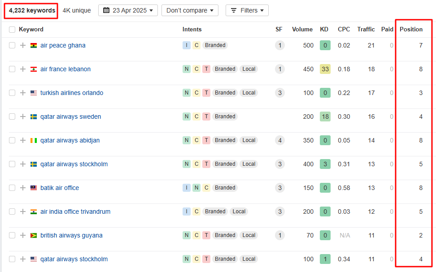This screenshot has height=272, width=436.
Task: Open the air india office trivandrum link
Action: tap(75, 212)
